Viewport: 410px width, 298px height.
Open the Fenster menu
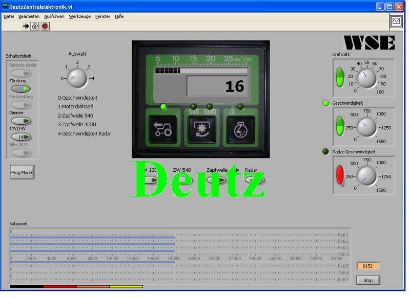(x=102, y=16)
